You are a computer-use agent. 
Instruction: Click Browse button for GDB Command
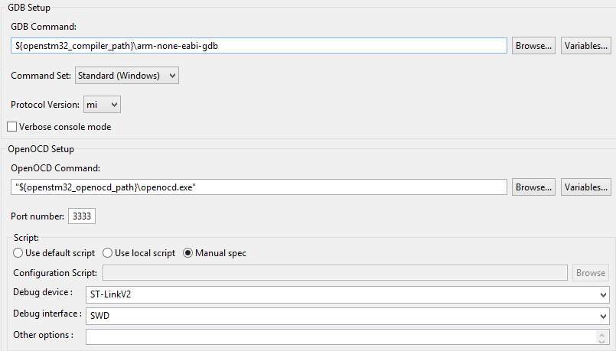533,46
